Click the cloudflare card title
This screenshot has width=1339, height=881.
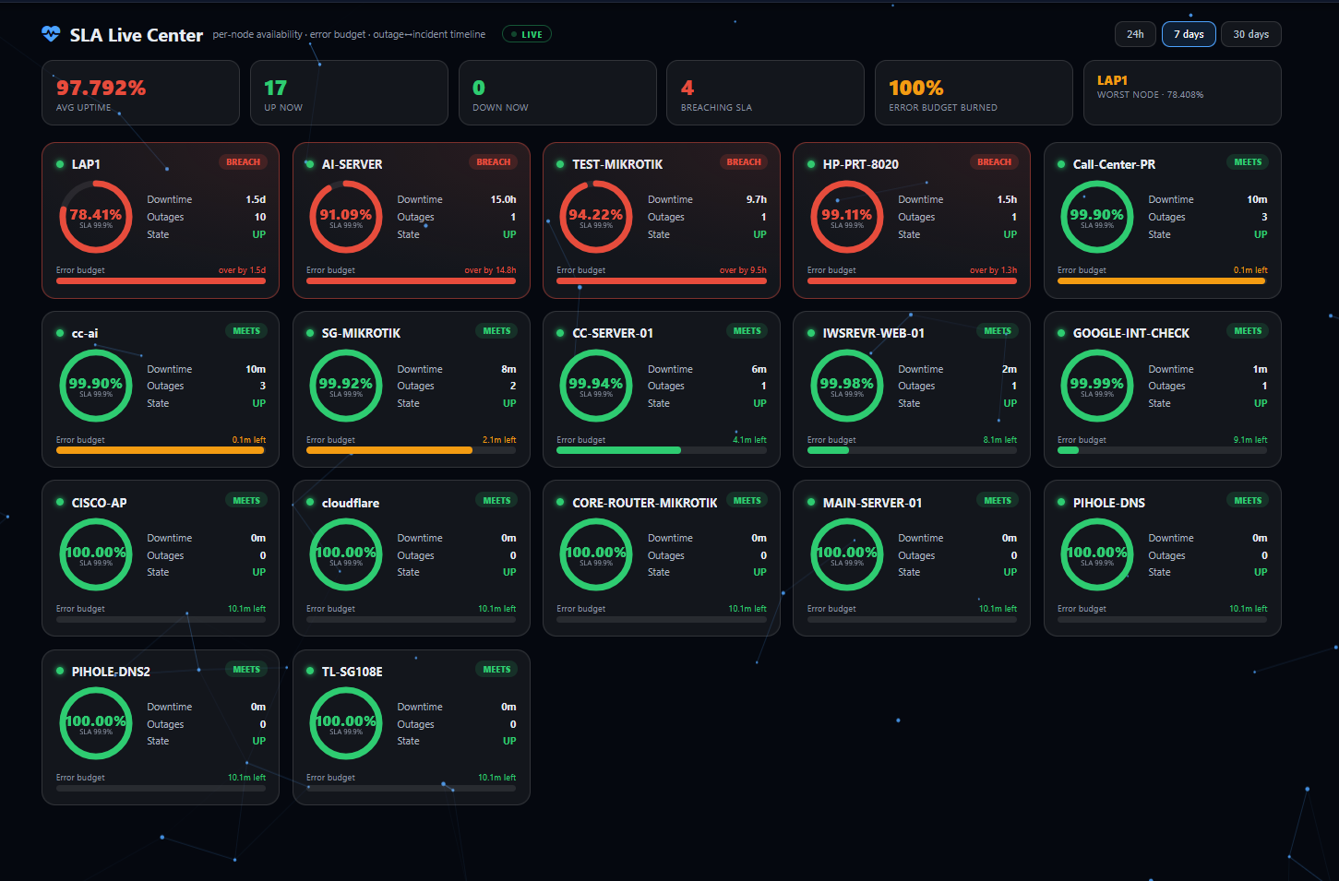click(x=350, y=503)
